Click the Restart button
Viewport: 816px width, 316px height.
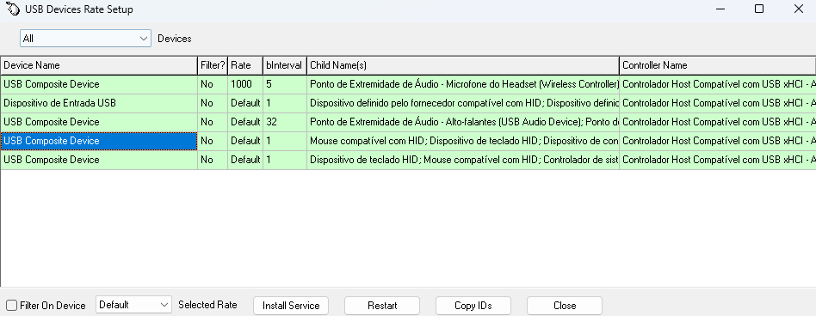(x=382, y=306)
